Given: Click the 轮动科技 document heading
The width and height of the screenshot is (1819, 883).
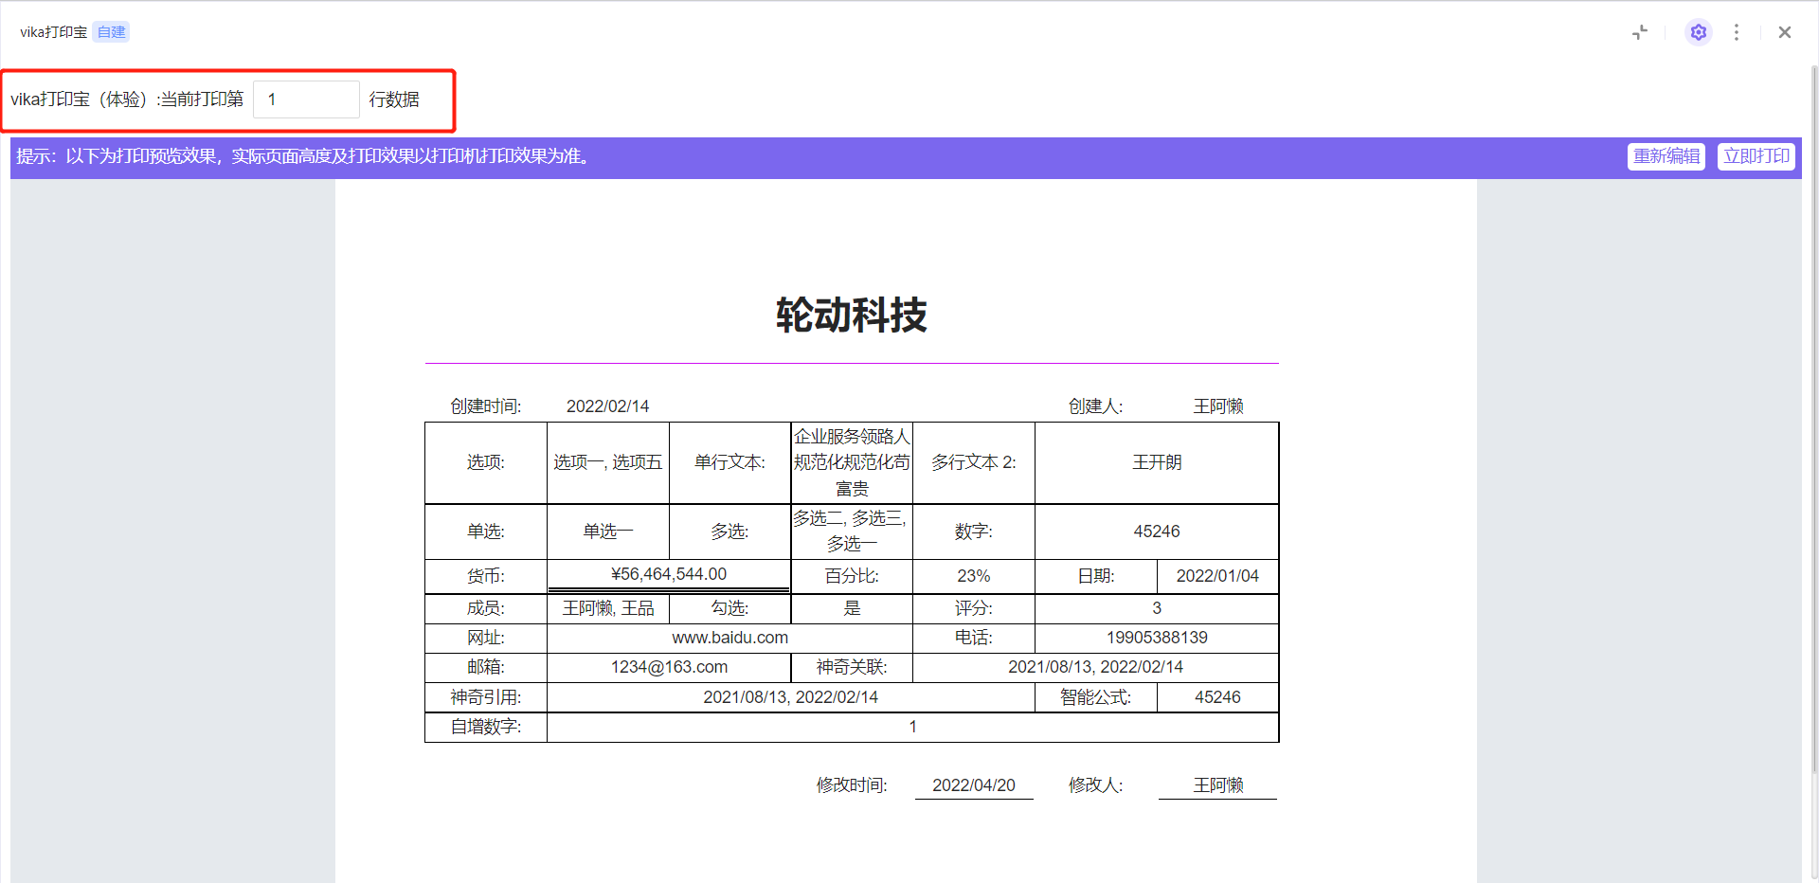Looking at the screenshot, I should pyautogui.click(x=851, y=315).
